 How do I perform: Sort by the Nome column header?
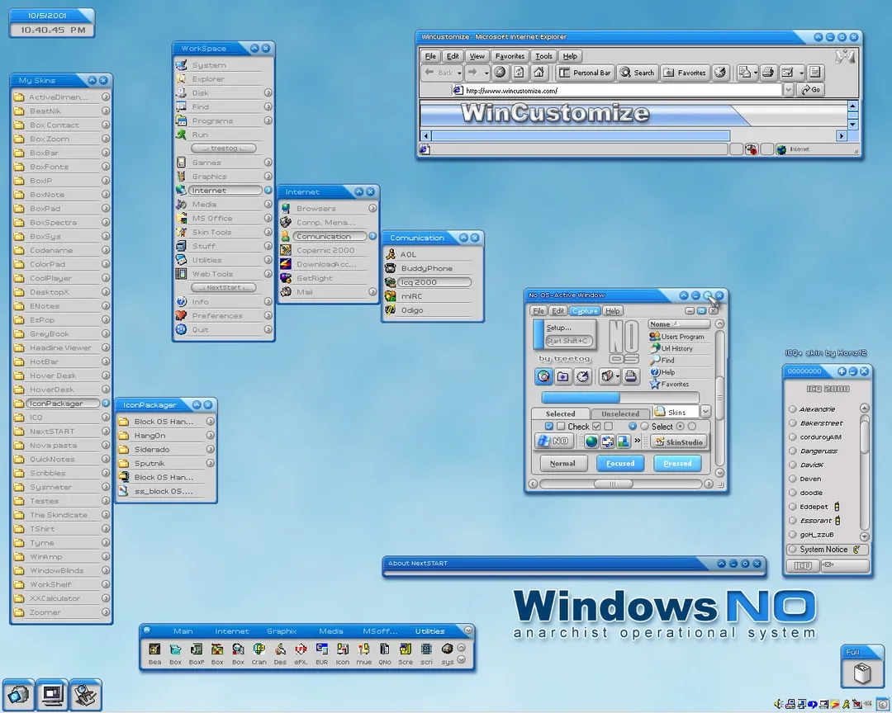pos(679,324)
